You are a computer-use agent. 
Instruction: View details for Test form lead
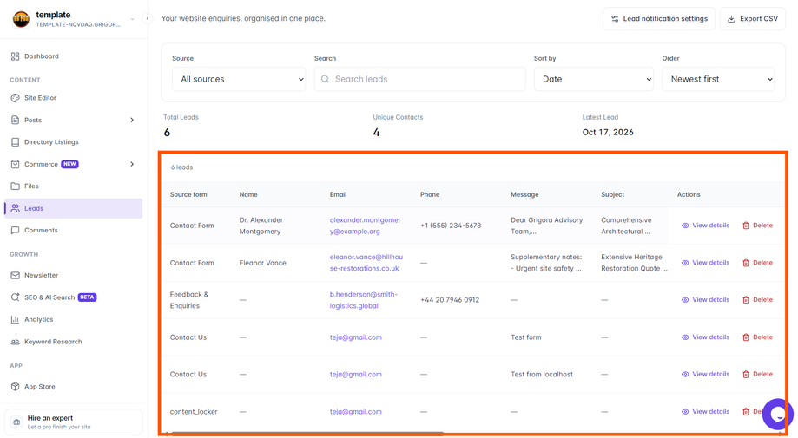point(705,337)
